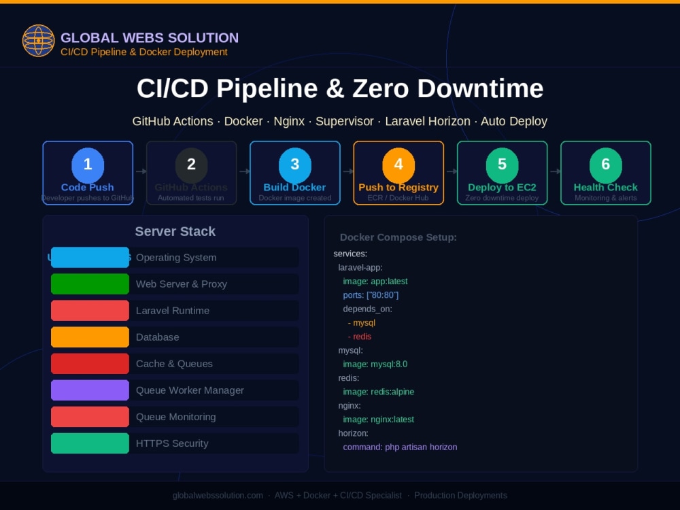
Task: Open the globalwebssolution.com footer link
Action: [218, 495]
